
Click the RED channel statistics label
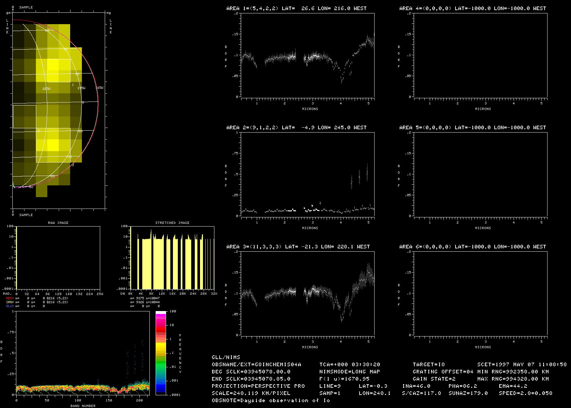10,298
